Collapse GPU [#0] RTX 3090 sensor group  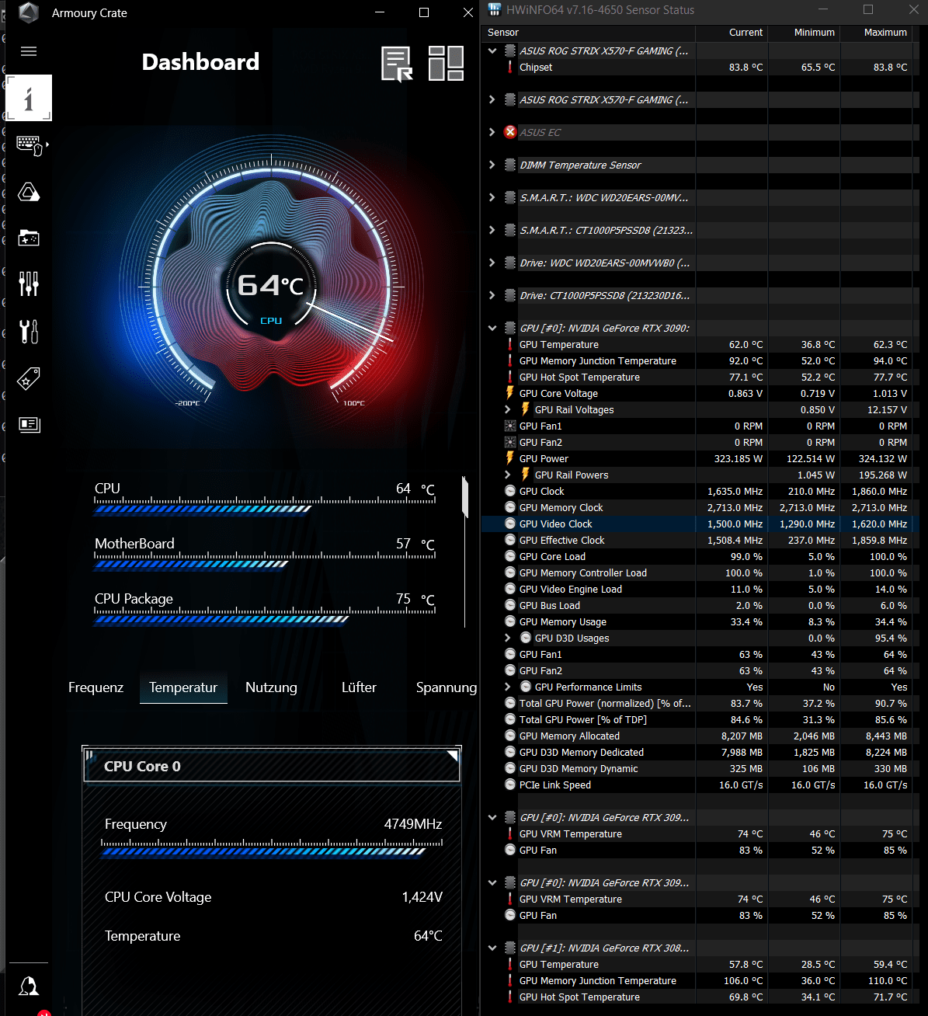492,328
